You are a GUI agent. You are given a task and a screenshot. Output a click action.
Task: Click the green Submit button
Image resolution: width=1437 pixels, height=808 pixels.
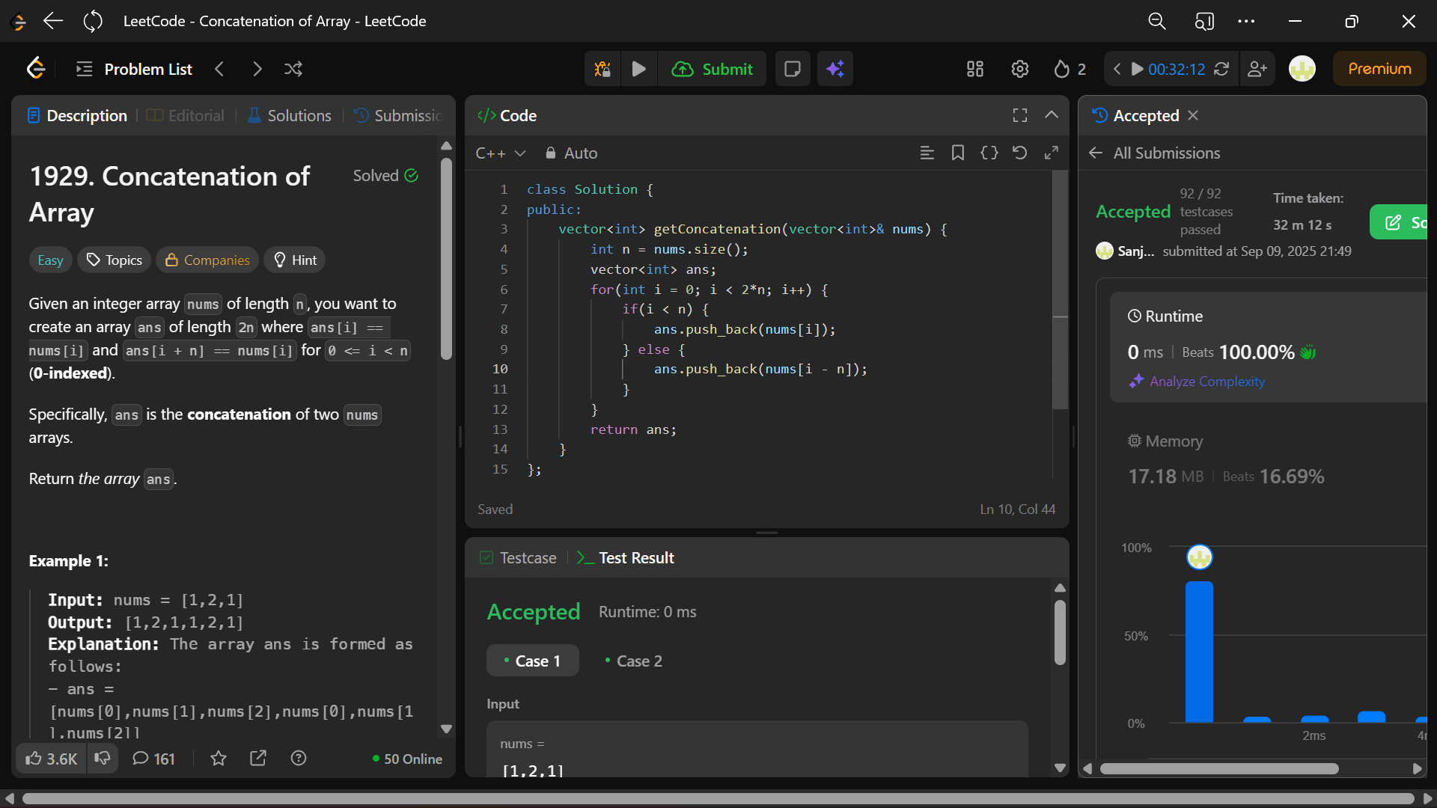point(712,69)
